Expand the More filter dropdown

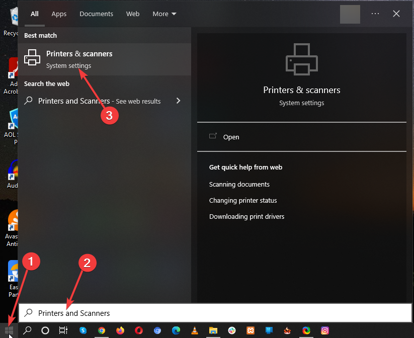click(164, 14)
